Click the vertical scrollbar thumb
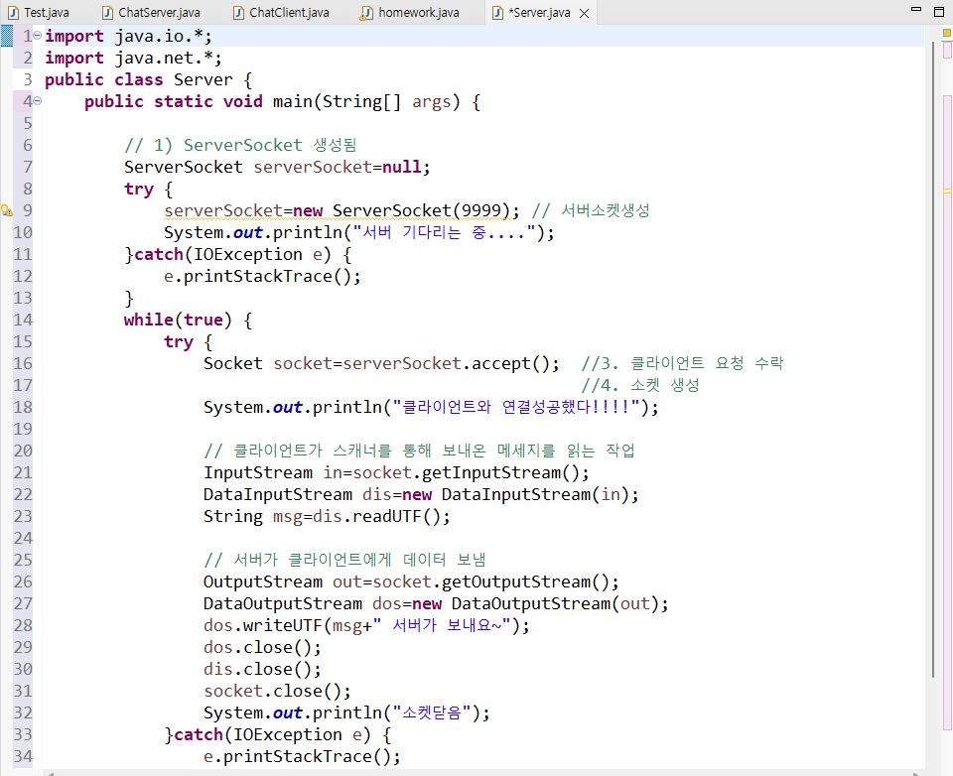 (x=933, y=358)
